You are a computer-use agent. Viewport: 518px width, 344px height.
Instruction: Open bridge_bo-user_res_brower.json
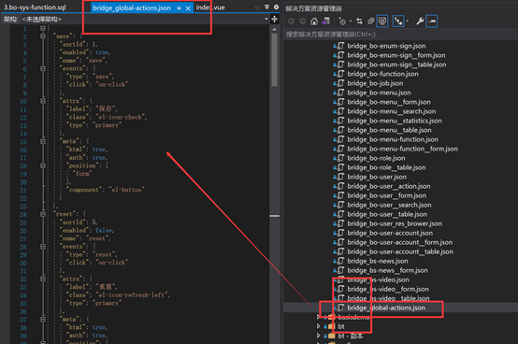coord(395,223)
